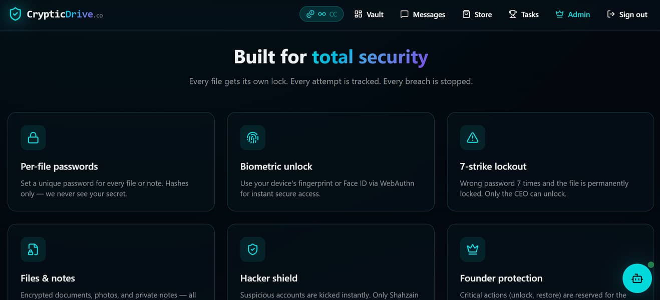Open the Messages menu item
Viewport: 660px width, 300px height.
(x=423, y=14)
